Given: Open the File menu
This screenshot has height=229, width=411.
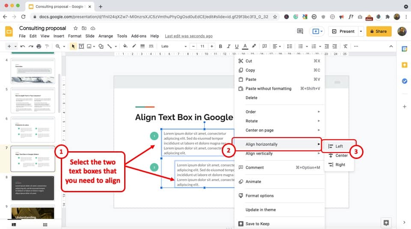Looking at the screenshot, I should pyautogui.click(x=22, y=36).
